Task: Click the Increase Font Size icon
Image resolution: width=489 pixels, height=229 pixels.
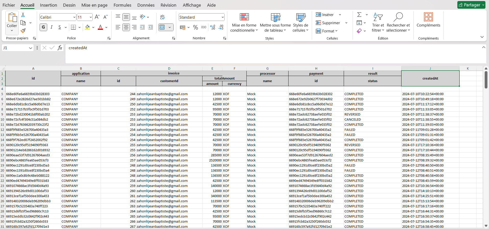Action: click(x=97, y=17)
